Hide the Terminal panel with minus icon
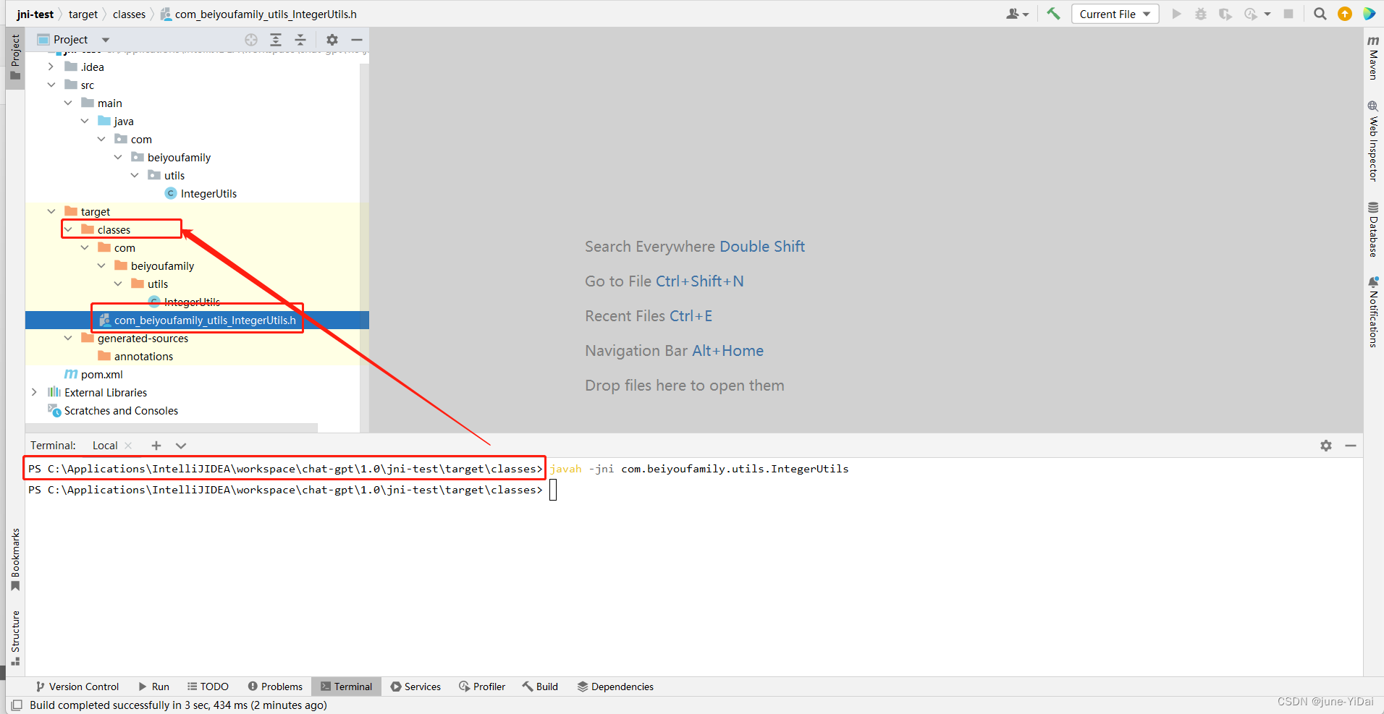1384x714 pixels. [x=1351, y=446]
